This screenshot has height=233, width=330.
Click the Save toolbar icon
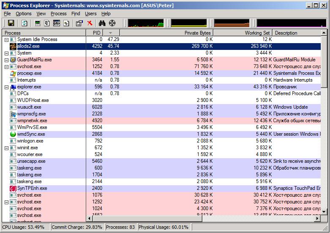coord(11,23)
